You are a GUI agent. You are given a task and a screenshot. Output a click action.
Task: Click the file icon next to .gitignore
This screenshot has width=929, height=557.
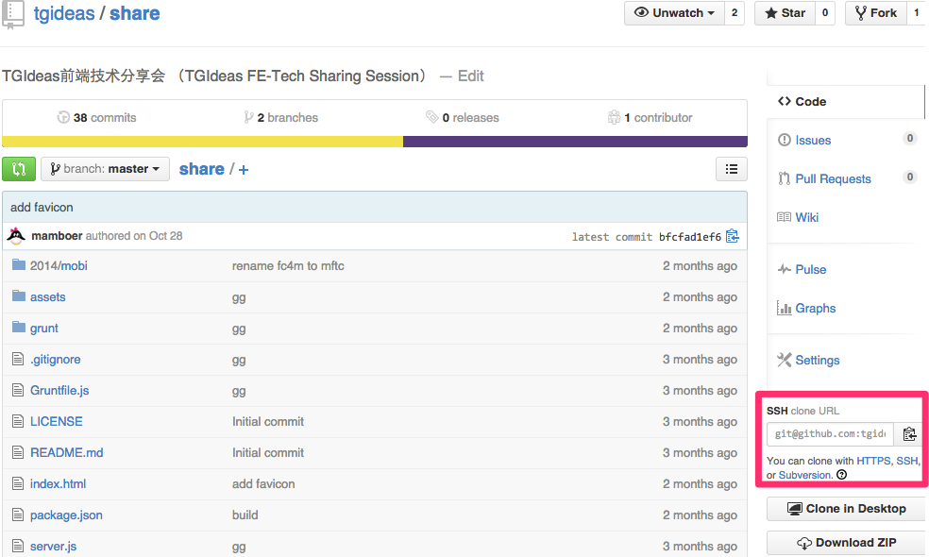(18, 359)
